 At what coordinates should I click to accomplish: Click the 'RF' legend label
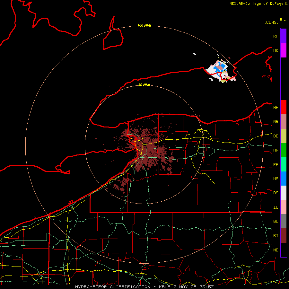276,36
